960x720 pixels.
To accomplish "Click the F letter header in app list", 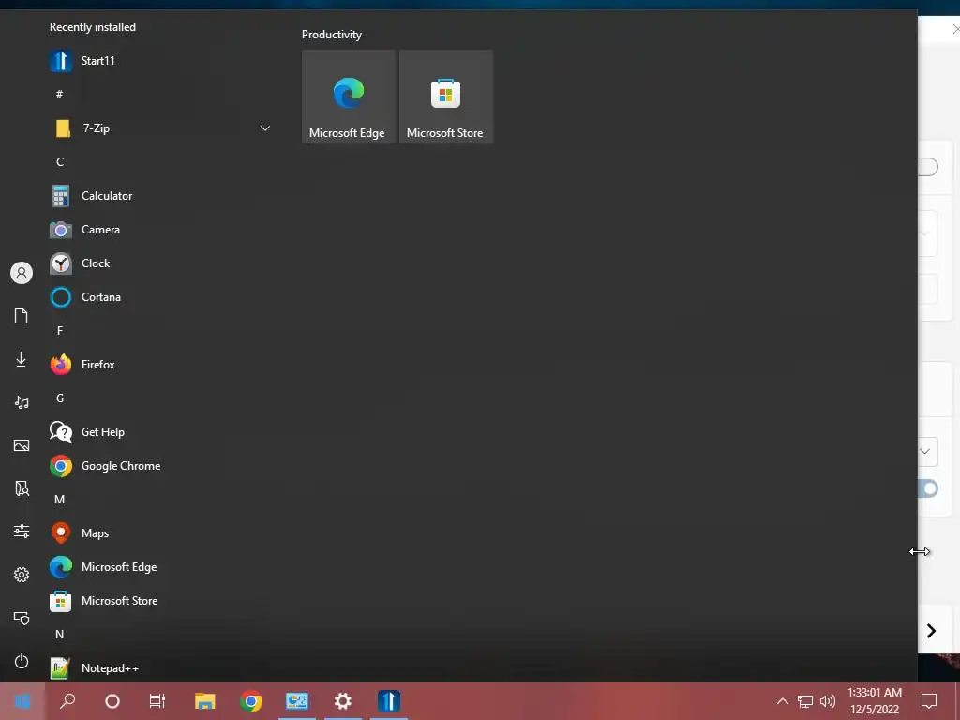I will (x=59, y=331).
